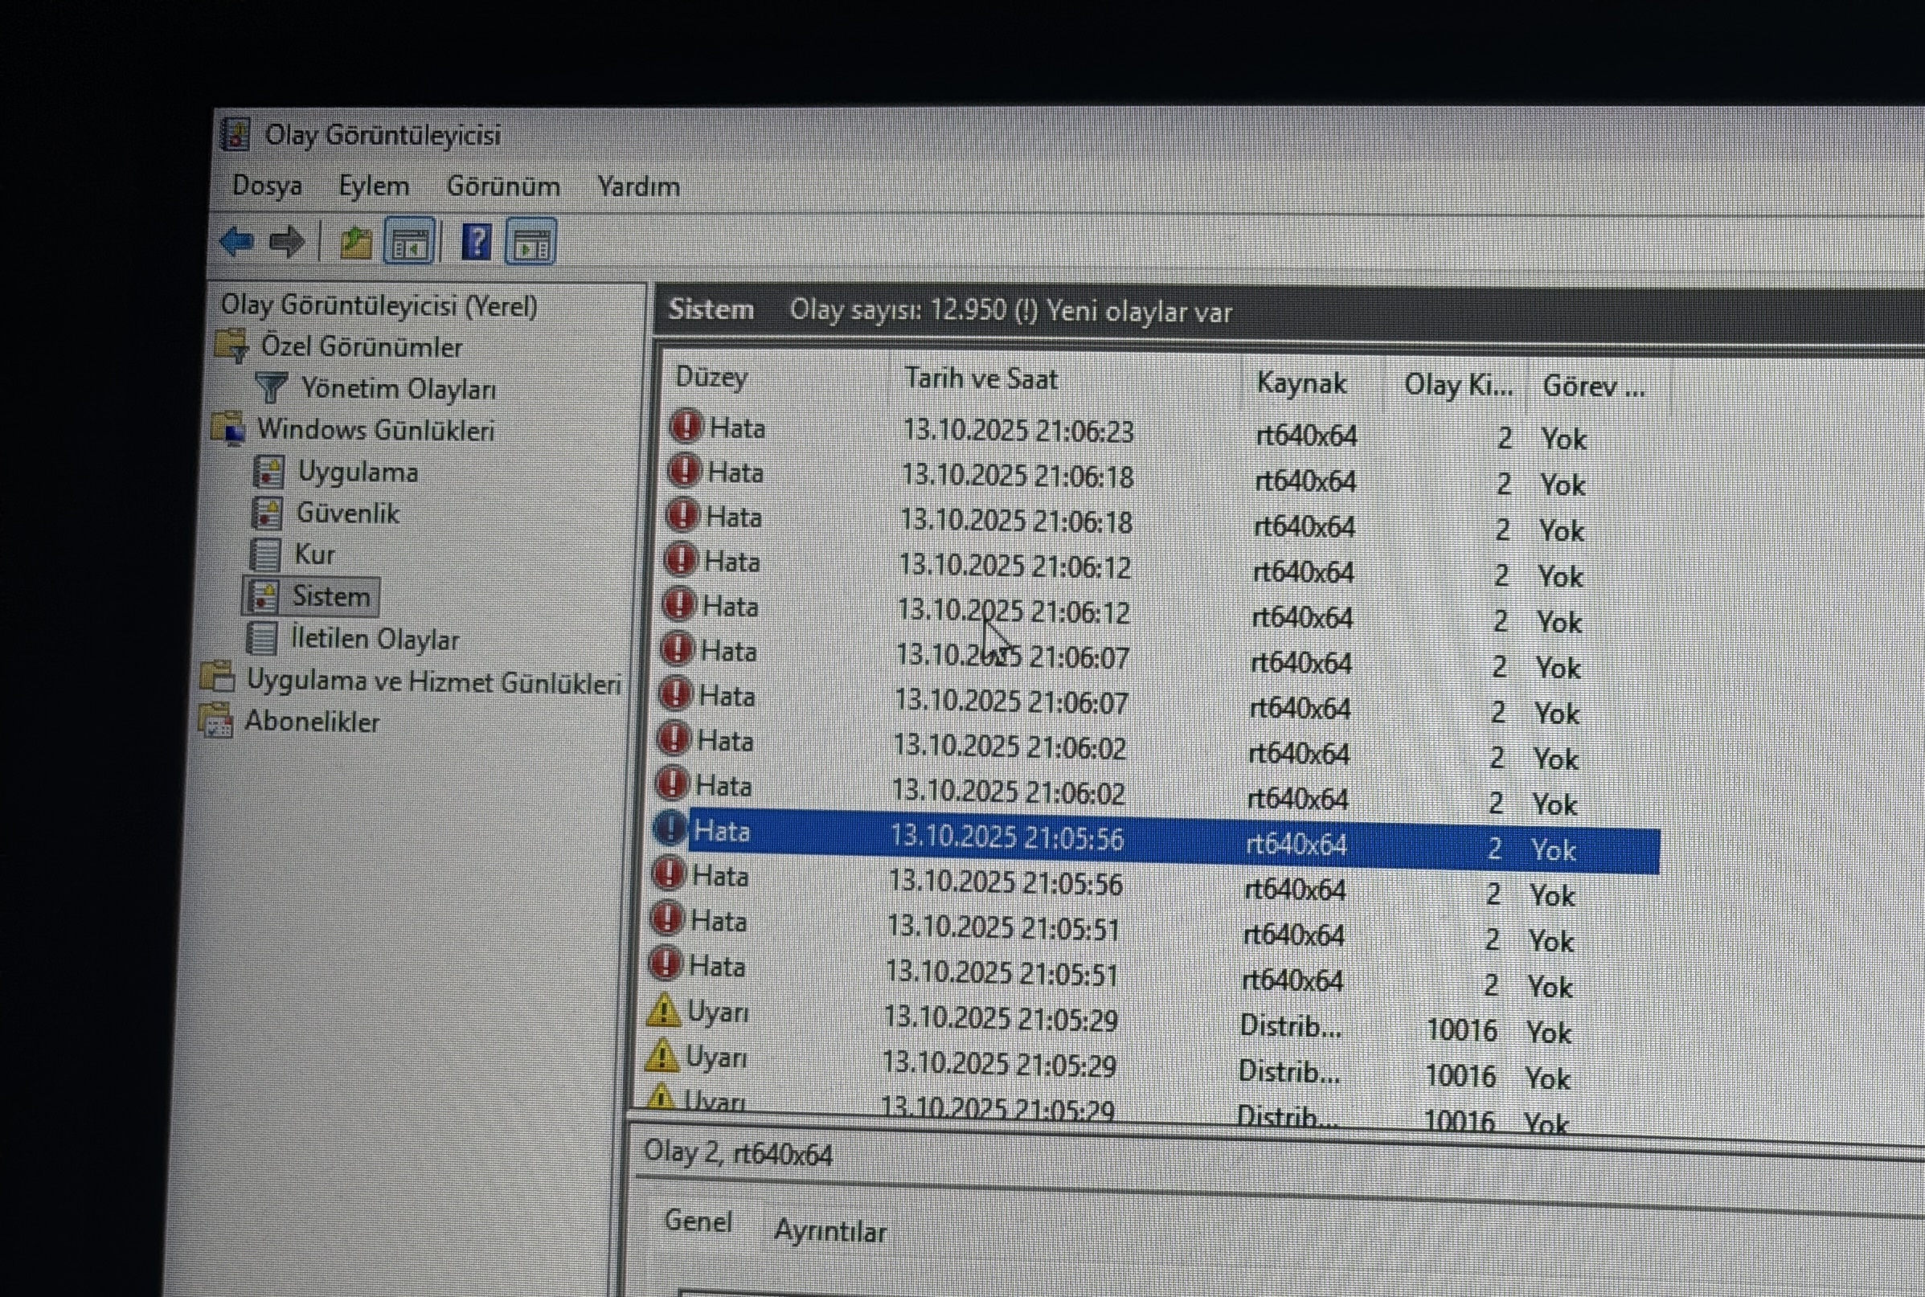1925x1297 pixels.
Task: Click the folder icon beside Uygulama ve Hizmet Günlükleri
Action: pos(218,678)
